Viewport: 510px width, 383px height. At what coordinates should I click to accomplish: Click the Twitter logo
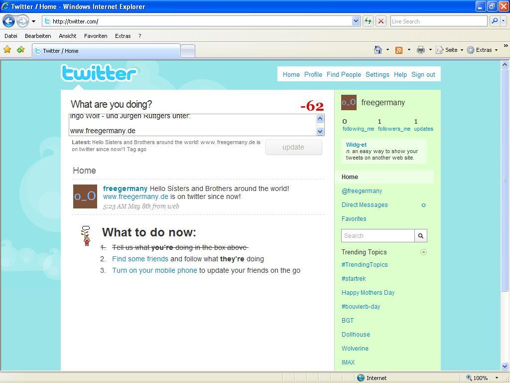click(x=99, y=73)
